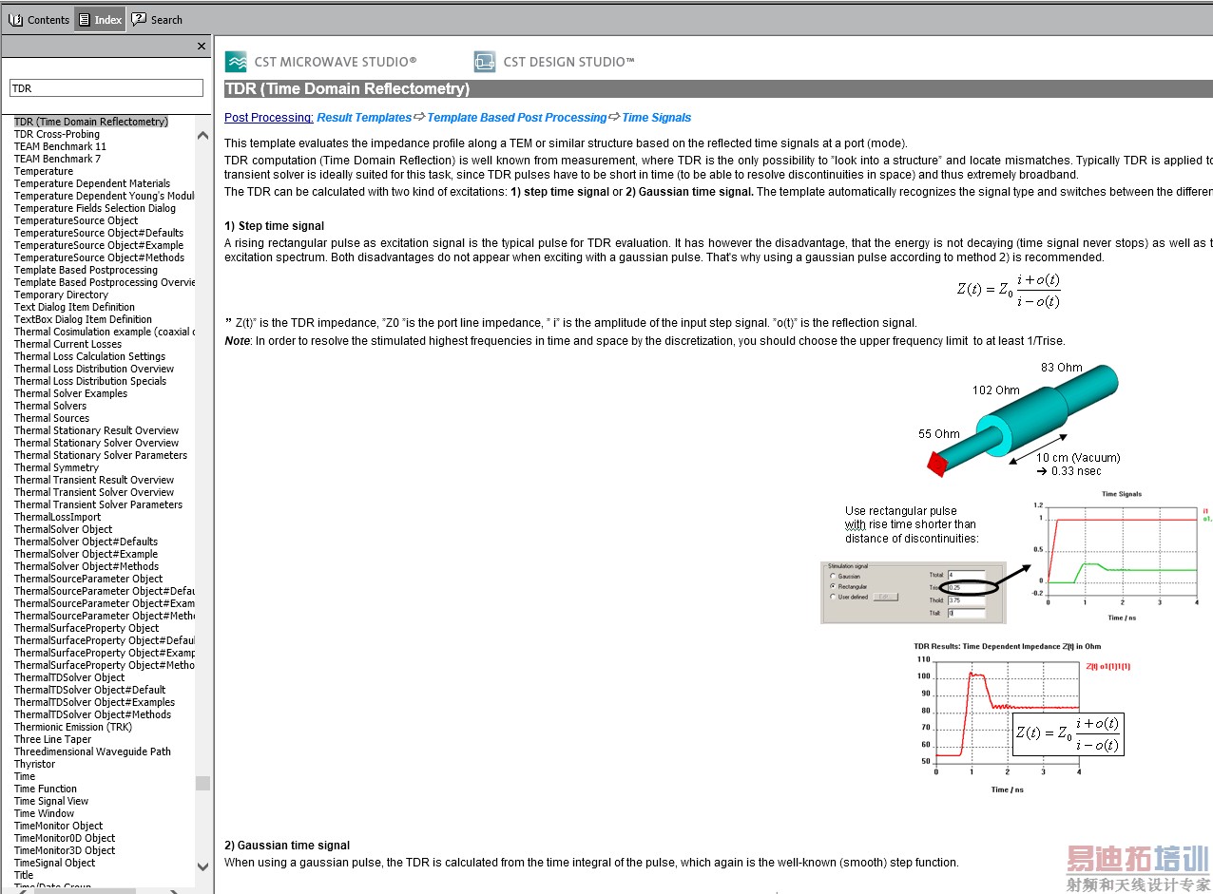Open Thermal Transient Result Overview entry
Screen dimensions: 1213x894
(94, 480)
